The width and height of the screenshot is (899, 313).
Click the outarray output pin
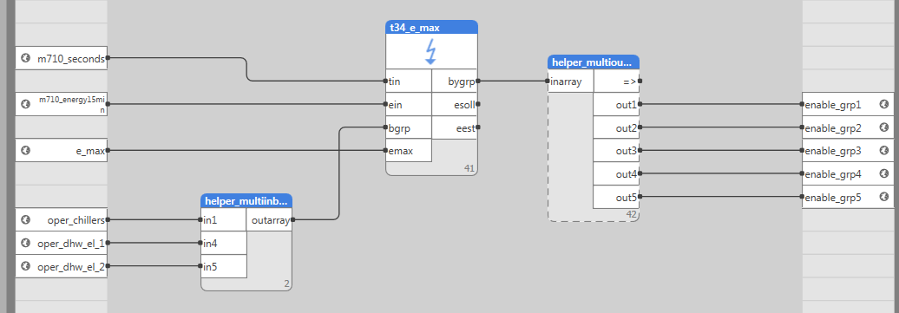pyautogui.click(x=292, y=219)
